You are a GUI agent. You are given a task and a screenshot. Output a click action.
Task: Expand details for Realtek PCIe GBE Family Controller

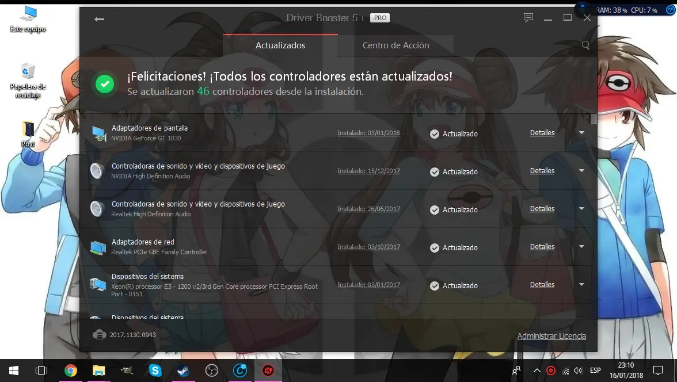pyautogui.click(x=581, y=247)
